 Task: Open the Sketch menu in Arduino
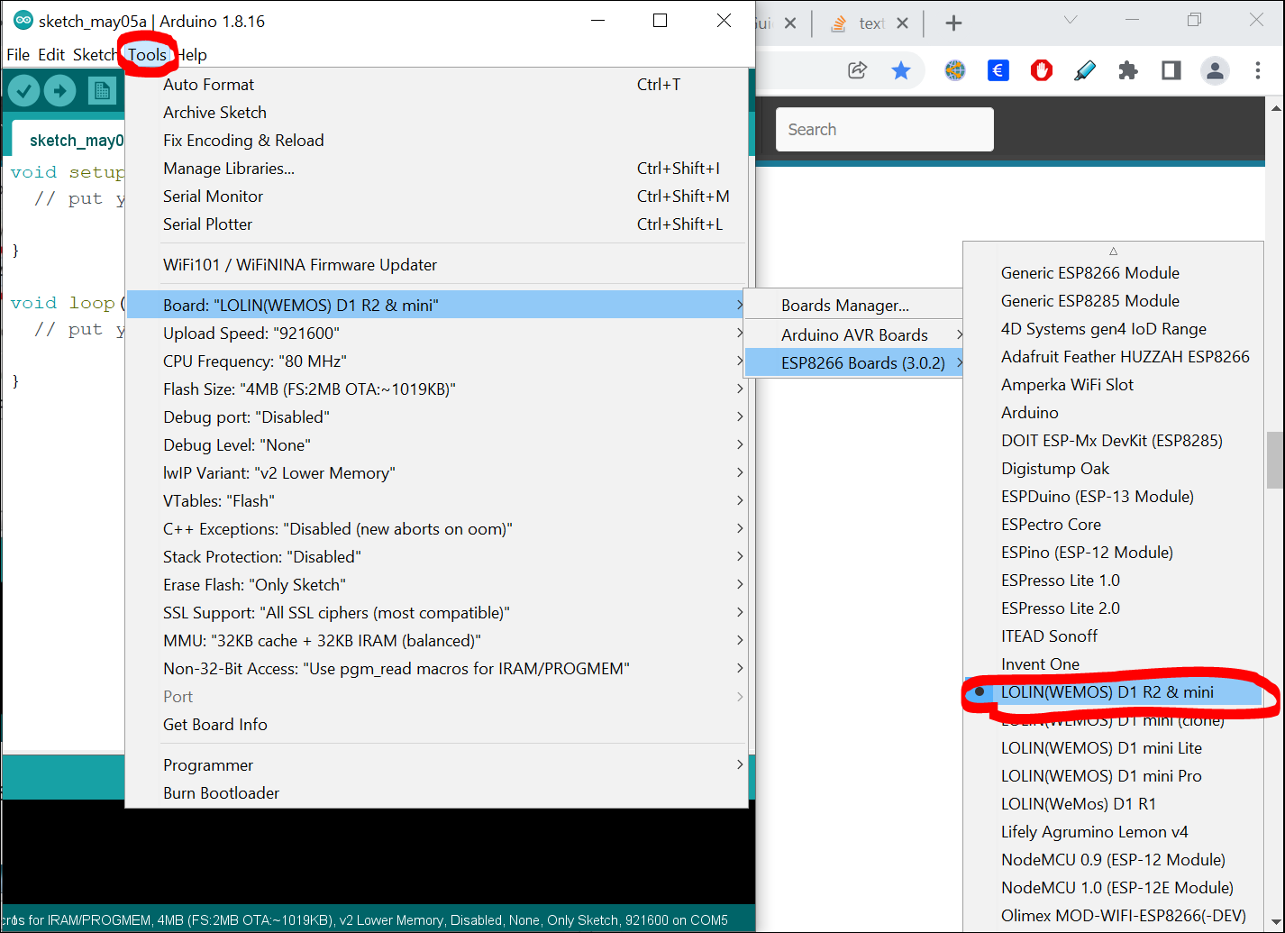(x=96, y=54)
